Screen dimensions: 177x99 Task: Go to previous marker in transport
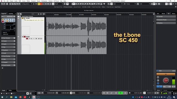tap(104, 93)
